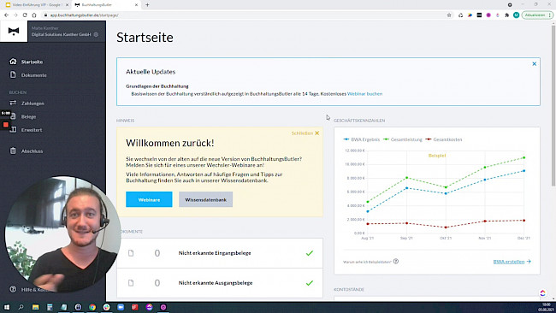556x313 pixels.
Task: Click the browser home button
Action: click(x=34, y=15)
